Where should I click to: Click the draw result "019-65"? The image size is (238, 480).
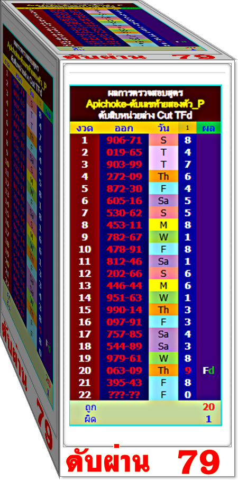[124, 152]
